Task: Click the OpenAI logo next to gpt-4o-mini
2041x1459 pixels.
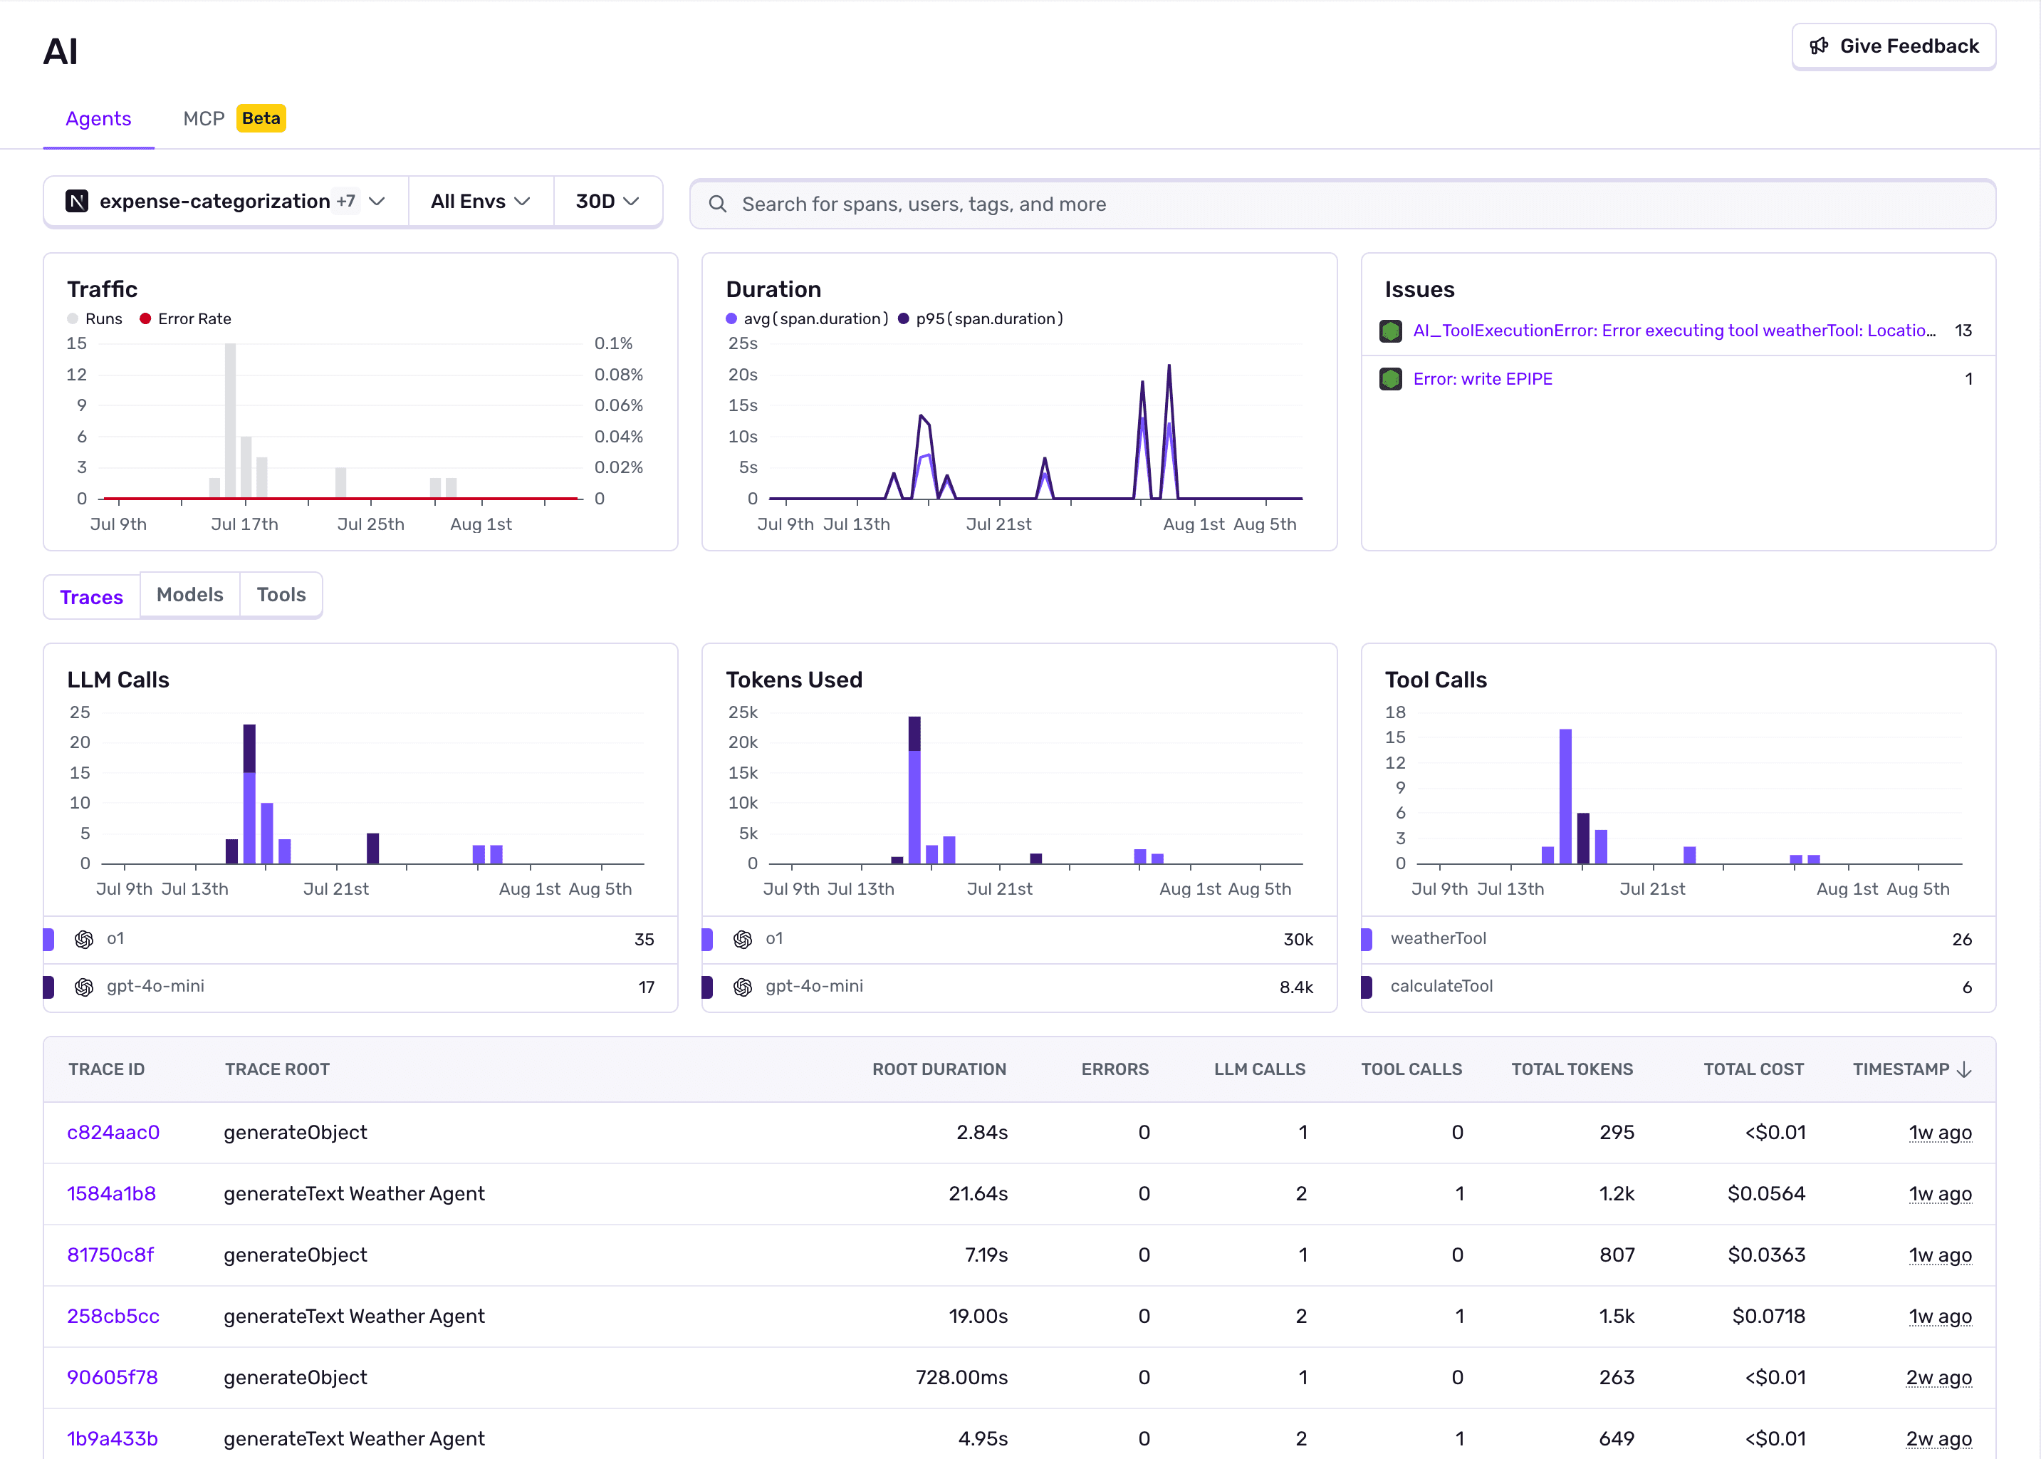Action: coord(83,985)
